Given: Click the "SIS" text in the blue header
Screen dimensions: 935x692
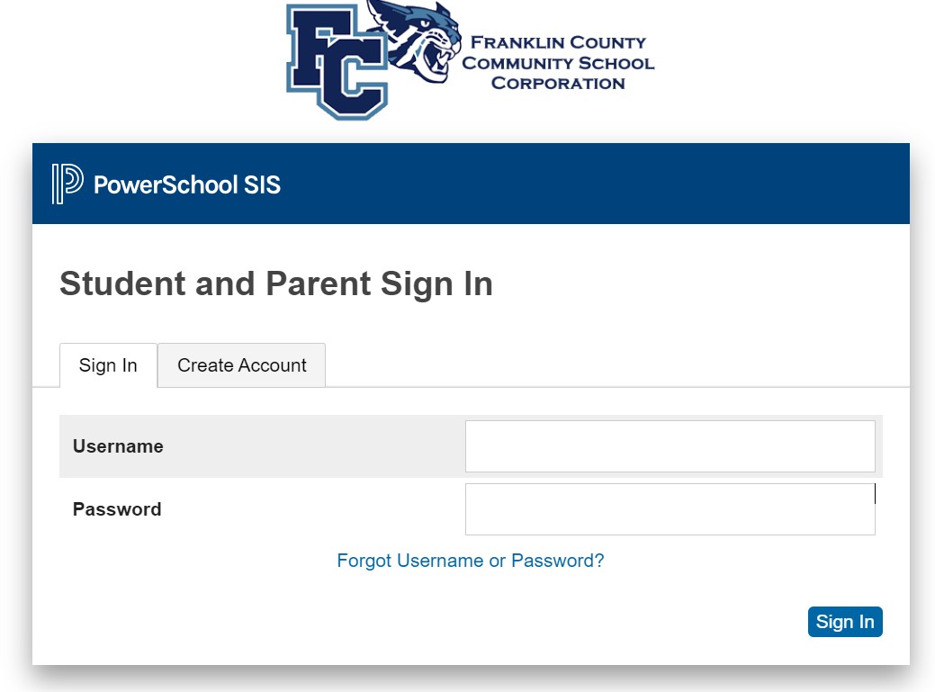Looking at the screenshot, I should coord(262,185).
